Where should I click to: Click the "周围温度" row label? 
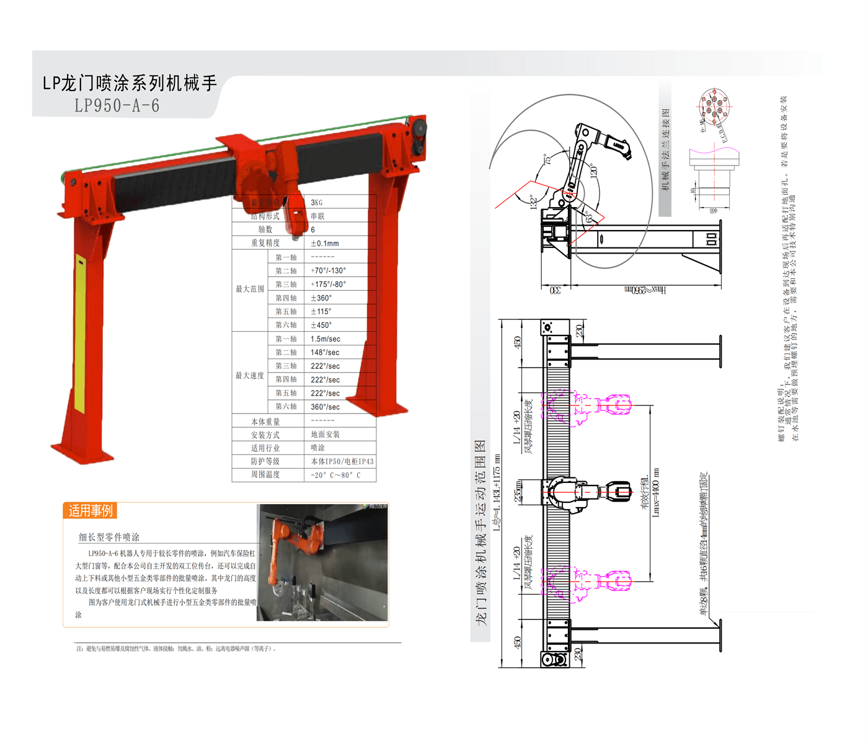tap(265, 474)
